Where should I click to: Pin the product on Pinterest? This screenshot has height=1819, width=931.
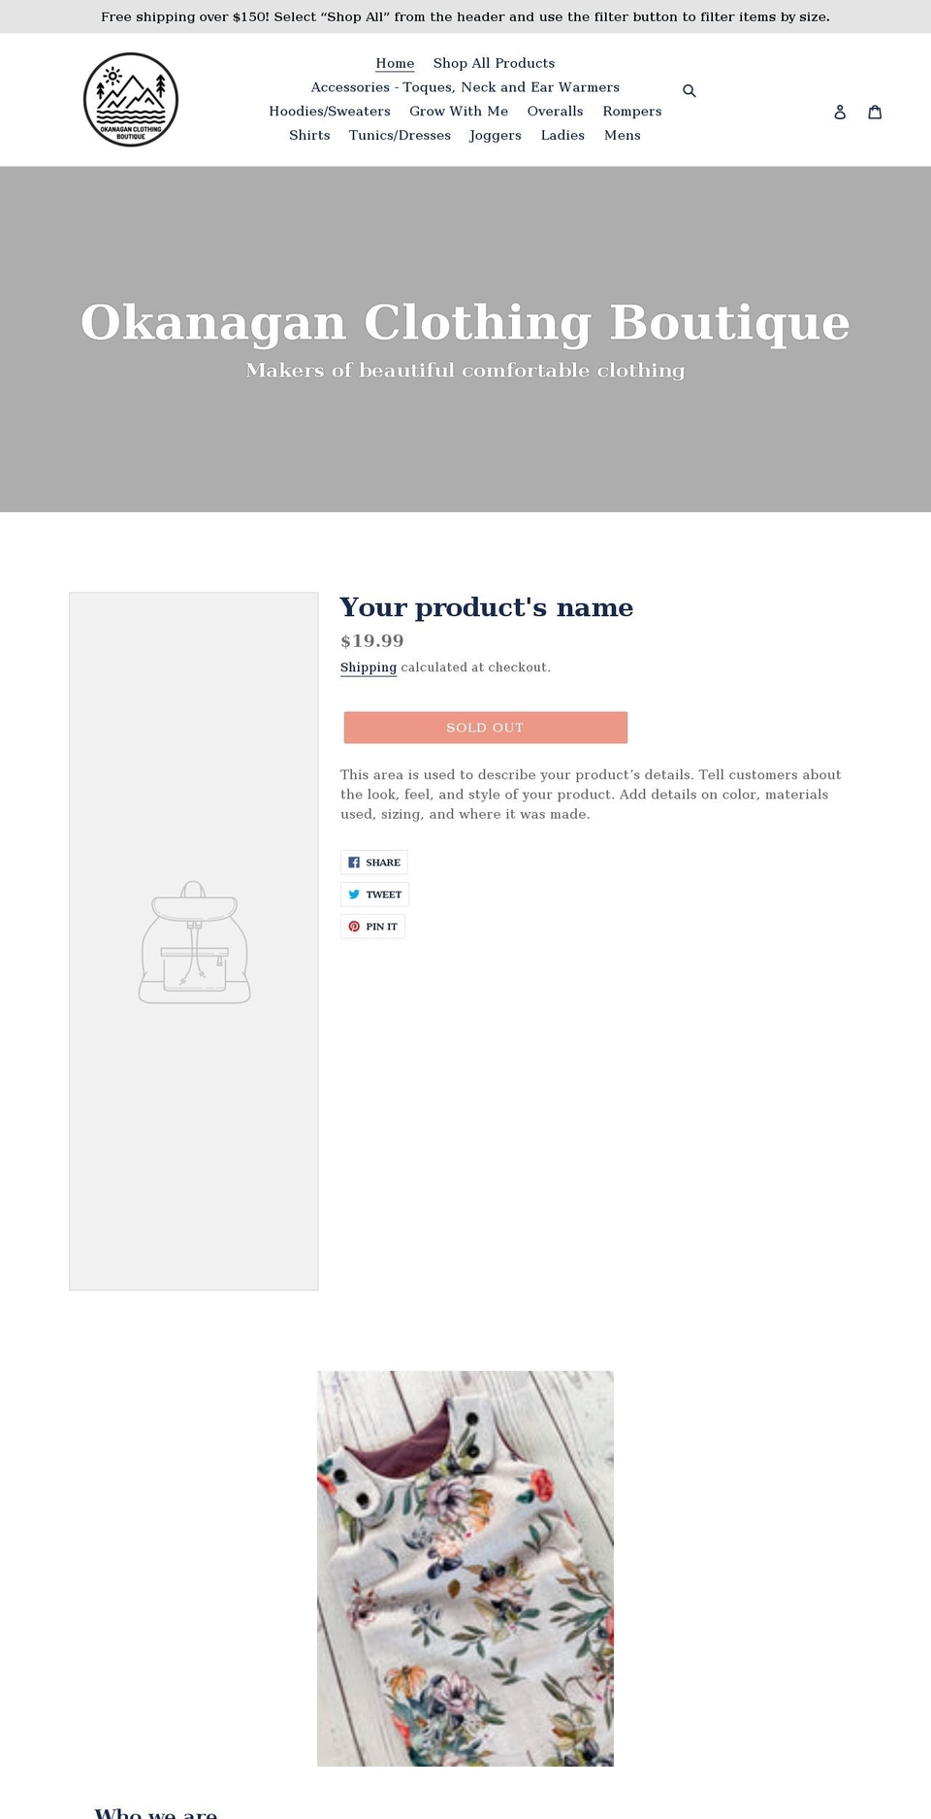tap(372, 926)
